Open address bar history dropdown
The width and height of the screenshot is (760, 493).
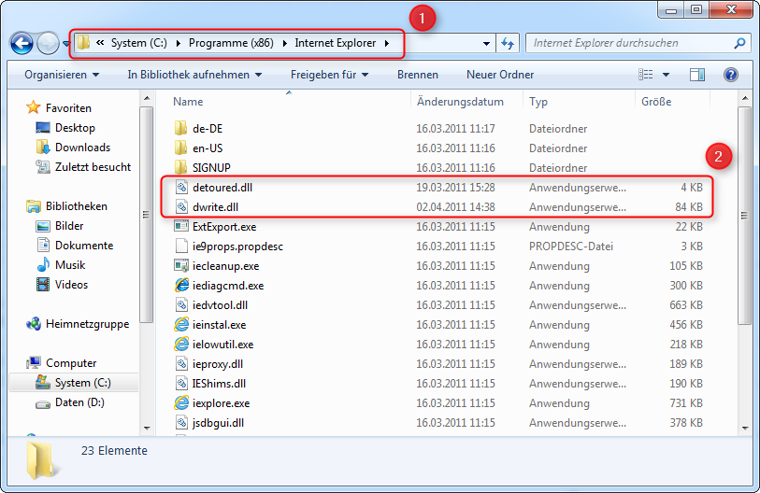click(x=486, y=44)
